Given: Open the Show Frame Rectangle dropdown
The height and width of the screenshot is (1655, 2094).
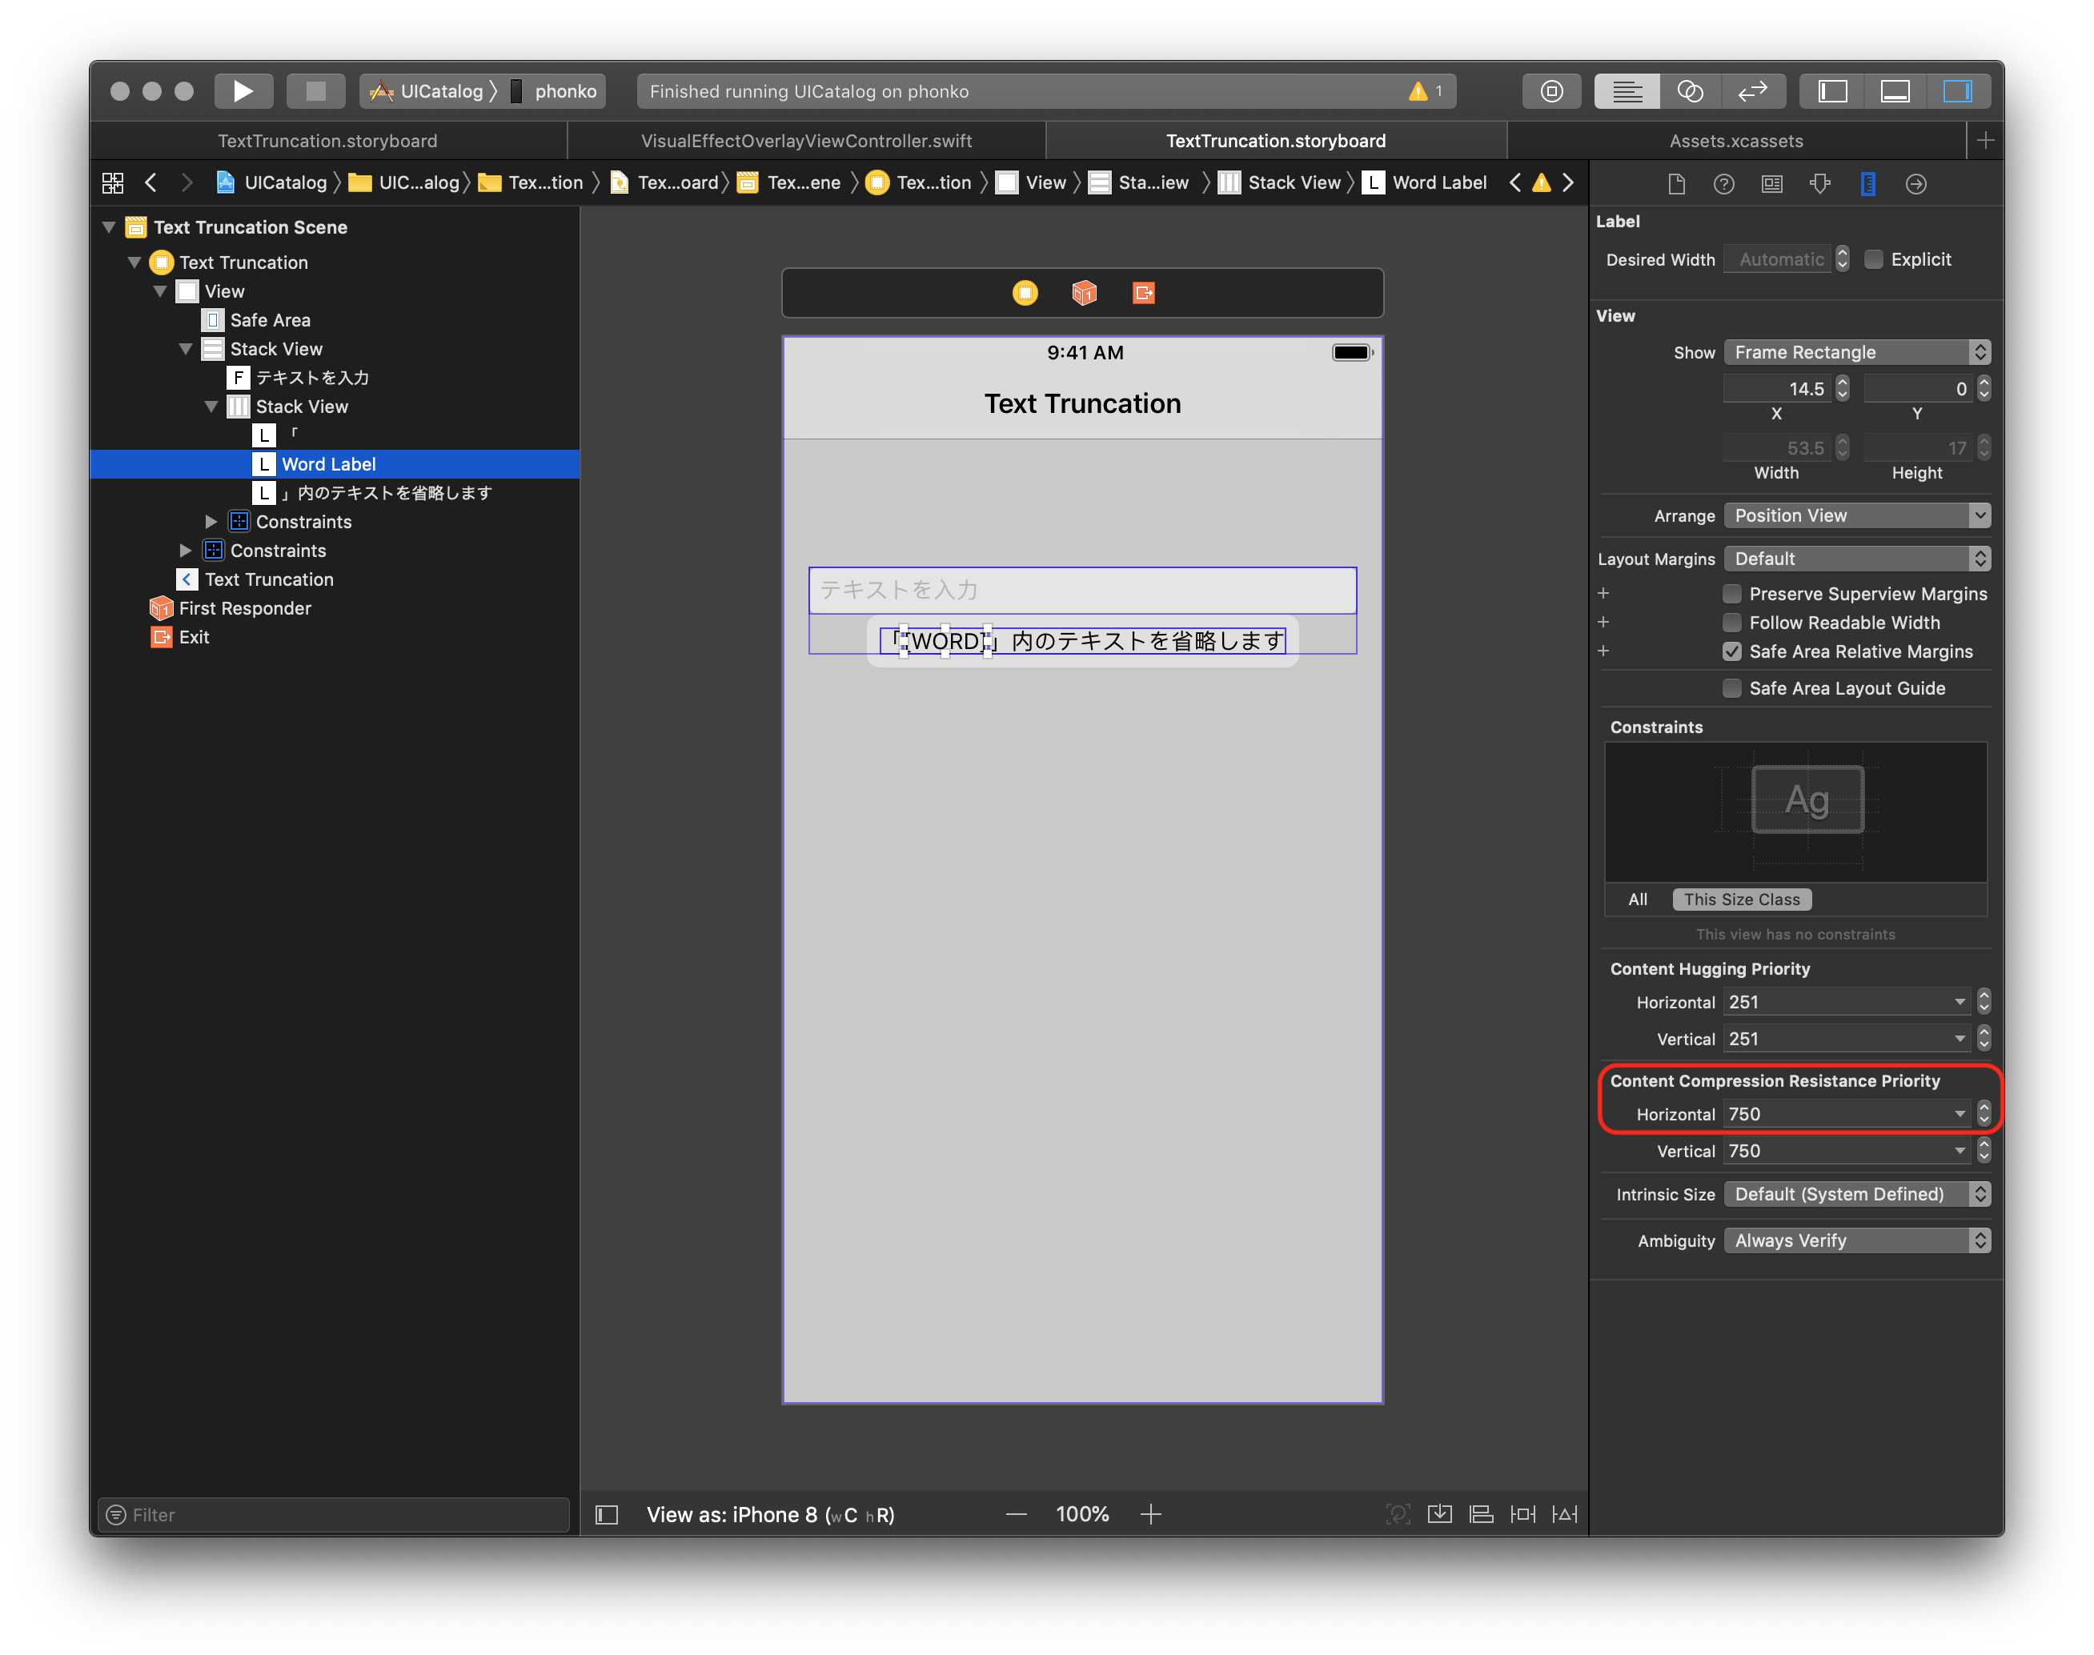Looking at the screenshot, I should [x=1856, y=353].
